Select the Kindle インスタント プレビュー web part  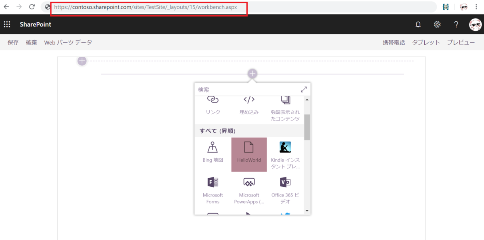pos(285,154)
